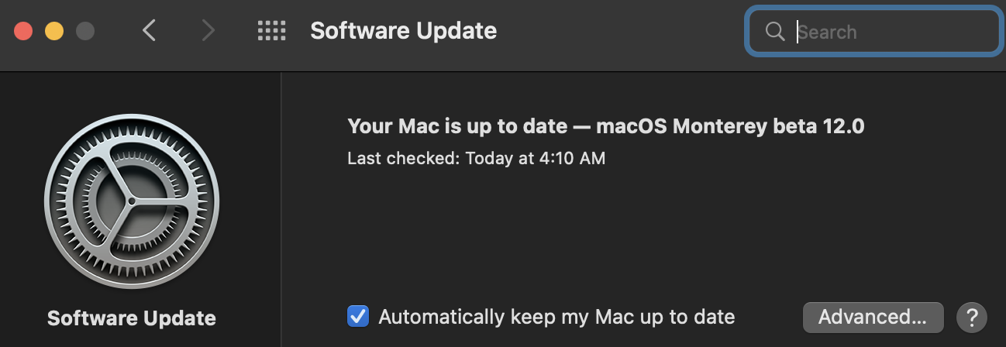1006x347 pixels.
Task: Click the magnifying glass search icon
Action: pos(774,32)
